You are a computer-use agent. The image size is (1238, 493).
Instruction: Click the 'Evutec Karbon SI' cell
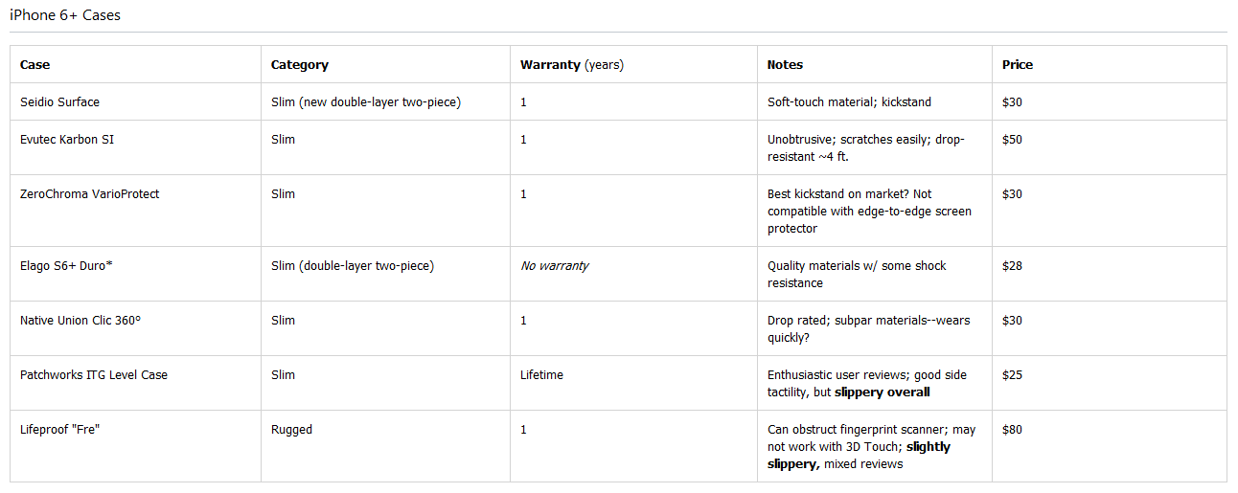[67, 140]
